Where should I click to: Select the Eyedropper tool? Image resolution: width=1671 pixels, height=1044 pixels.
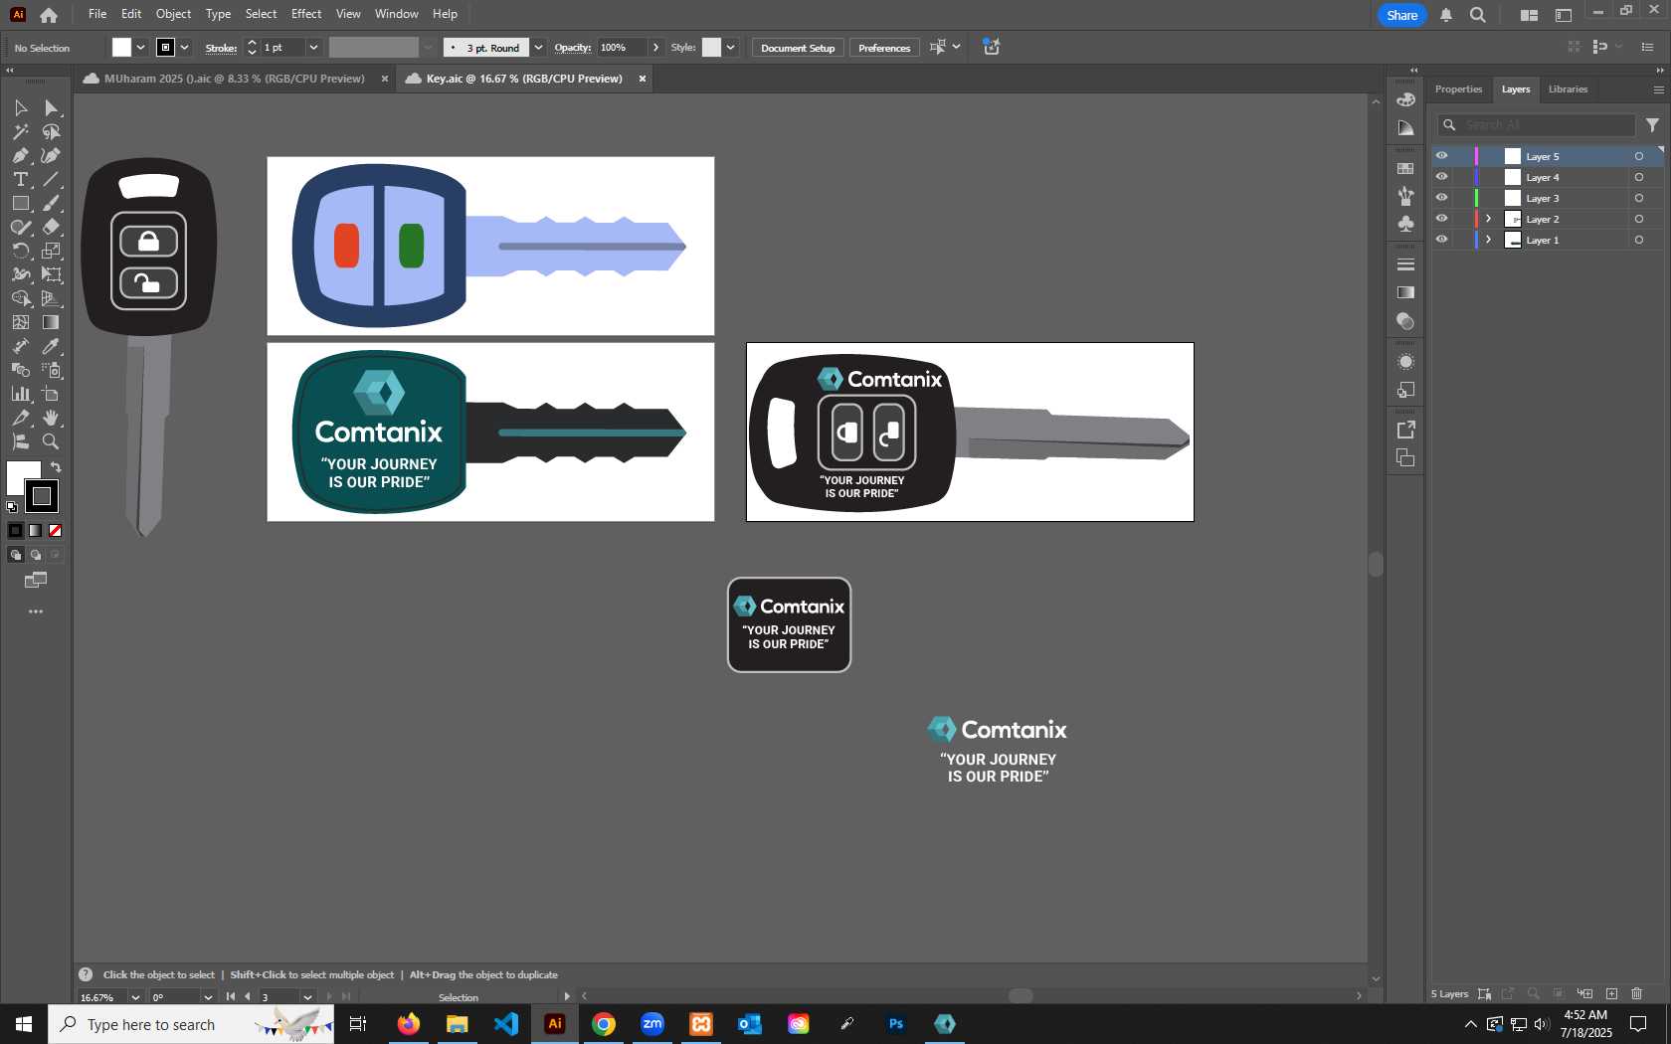click(51, 346)
